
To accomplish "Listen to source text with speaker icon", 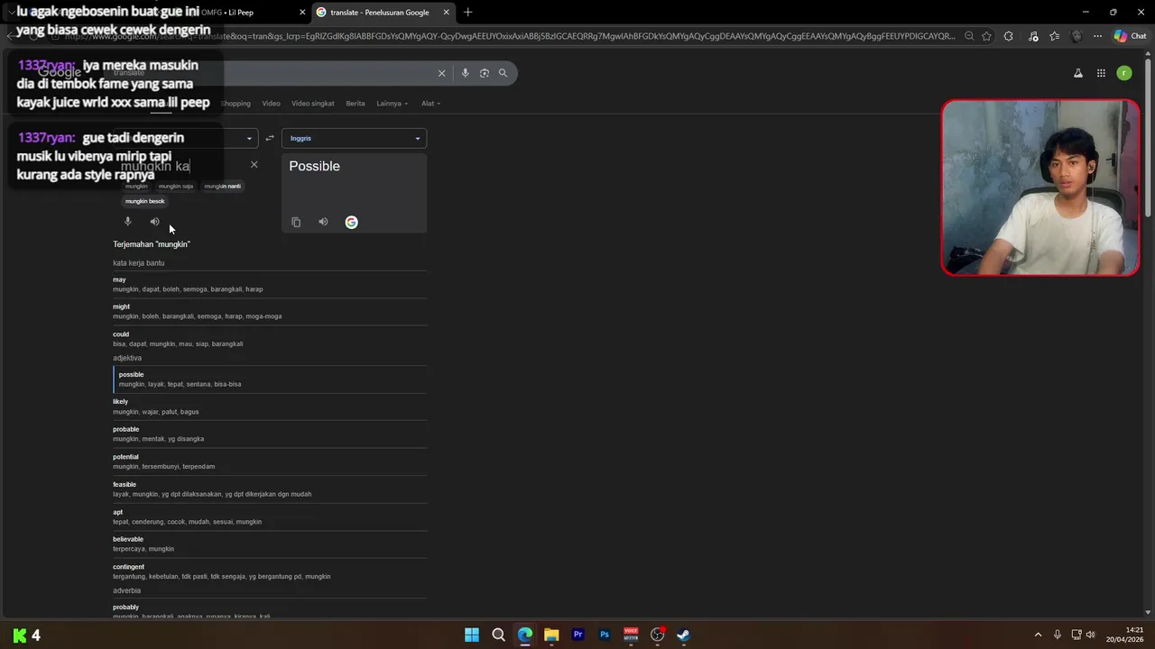I will [154, 222].
